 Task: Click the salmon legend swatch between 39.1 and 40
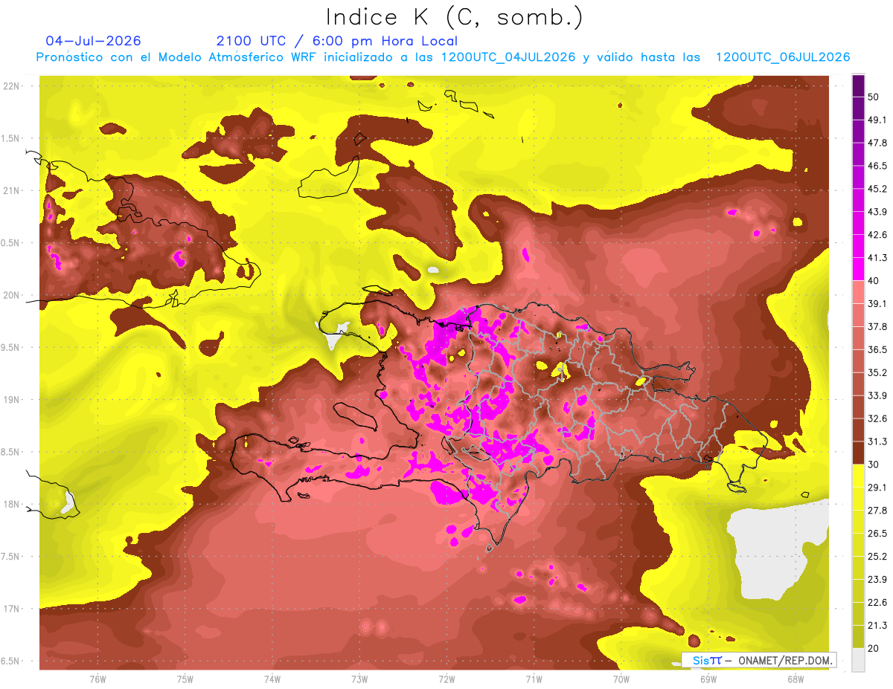[858, 292]
